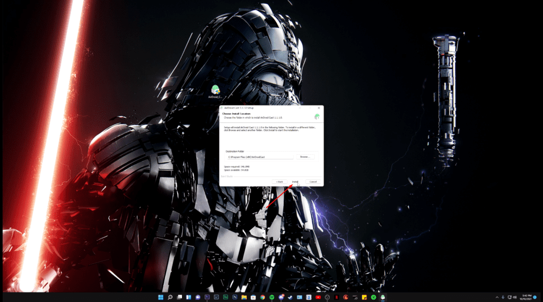Viewport: 543px width, 302px height.
Task: Open the Widgets panel from taskbar
Action: click(188, 297)
